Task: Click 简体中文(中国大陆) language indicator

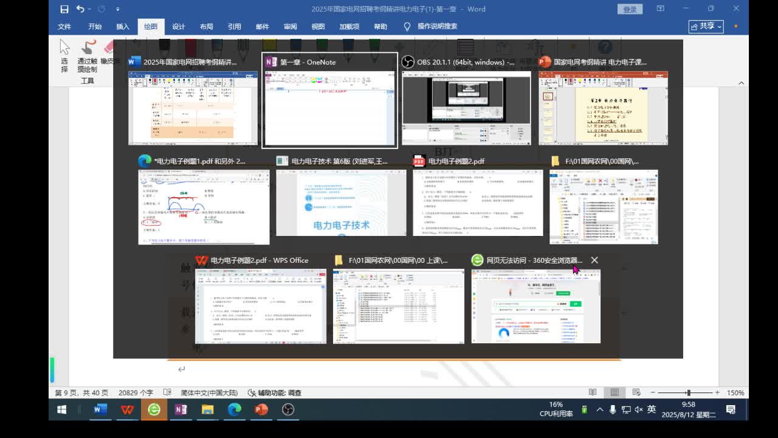Action: 209,393
